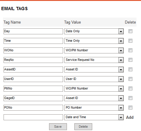
Task: Open the Service Request No dropdown
Action: pyautogui.click(x=94, y=60)
